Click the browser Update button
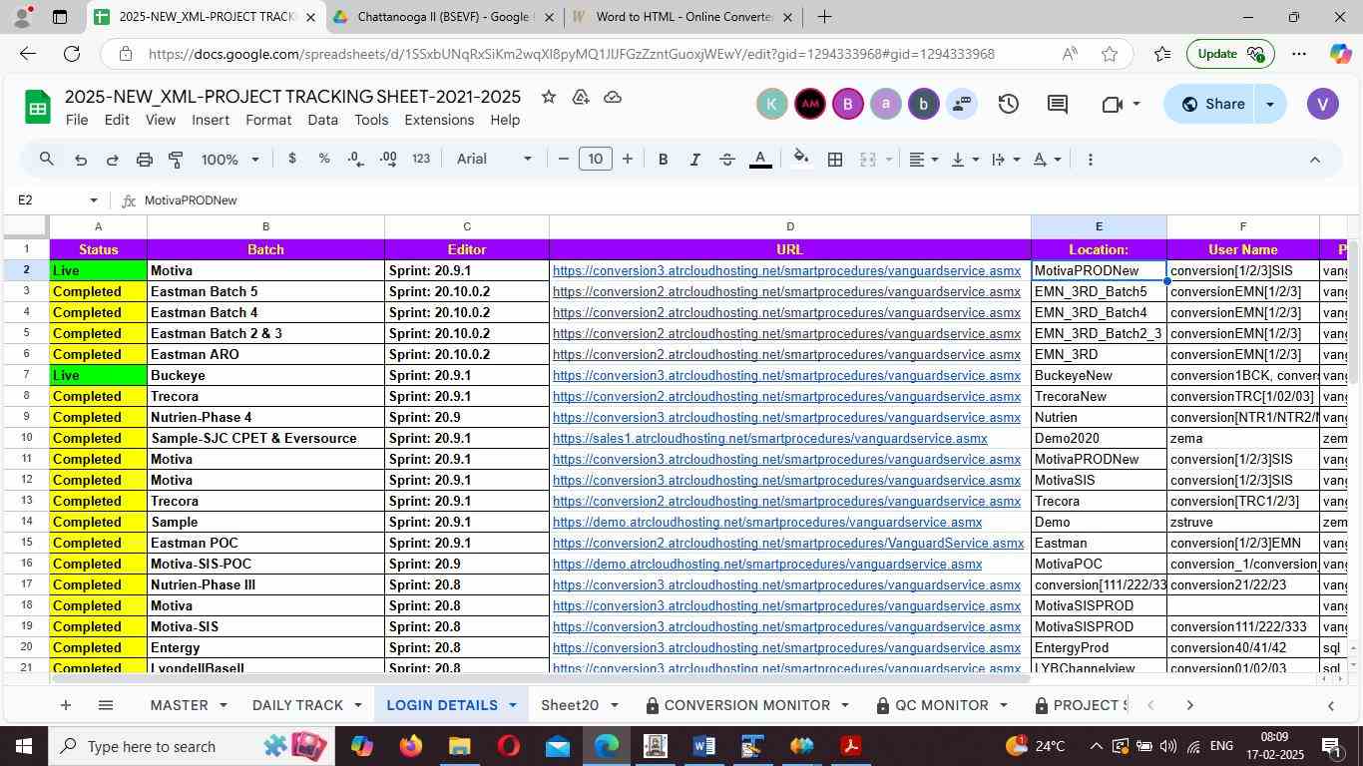This screenshot has height=766, width=1363. [1228, 54]
